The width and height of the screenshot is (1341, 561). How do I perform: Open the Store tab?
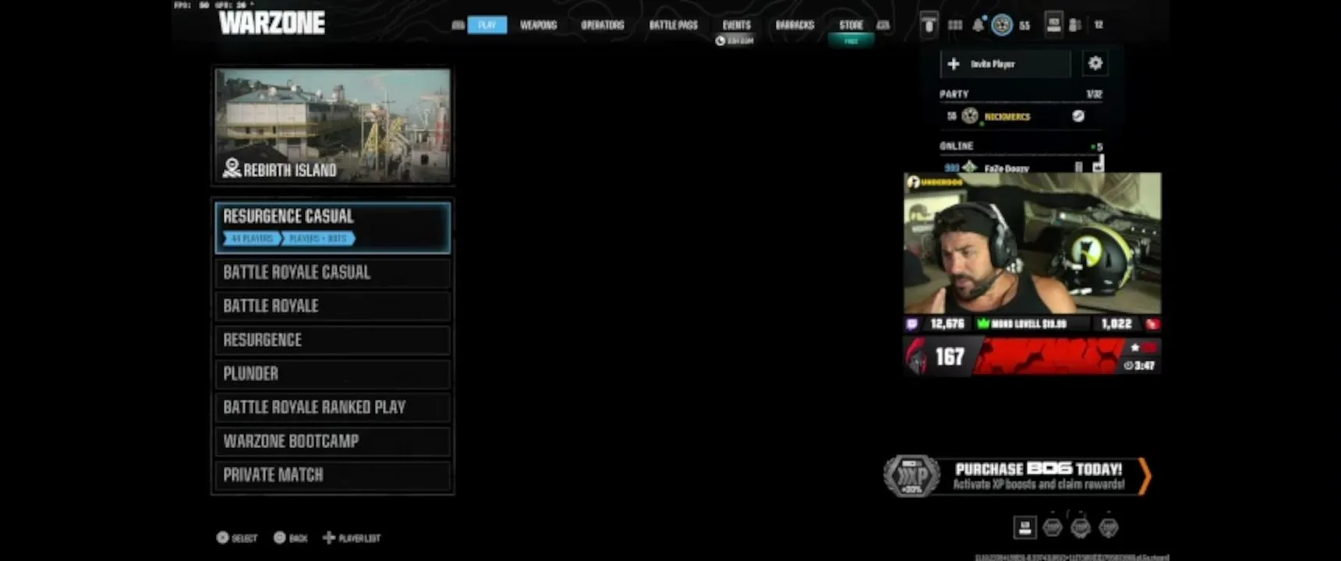pyautogui.click(x=851, y=25)
